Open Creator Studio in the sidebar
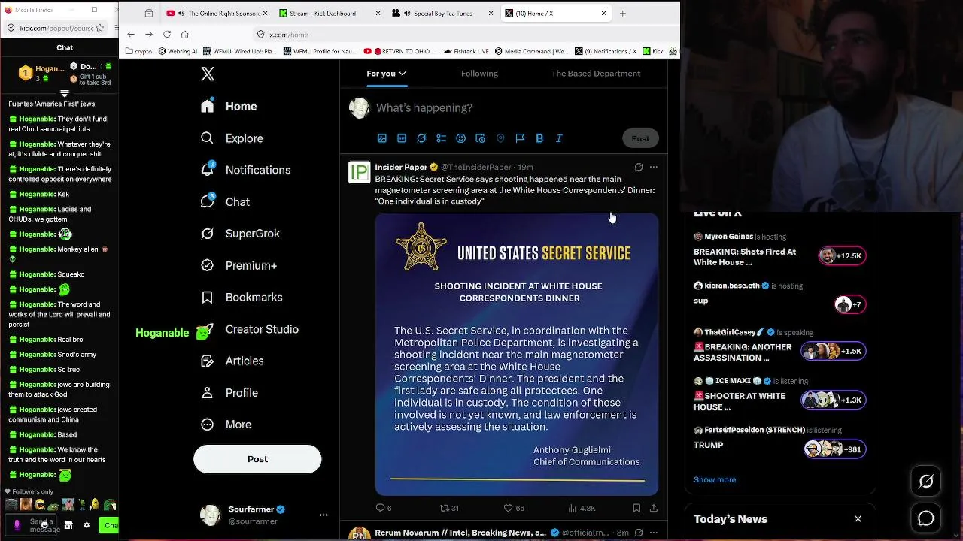 249,329
